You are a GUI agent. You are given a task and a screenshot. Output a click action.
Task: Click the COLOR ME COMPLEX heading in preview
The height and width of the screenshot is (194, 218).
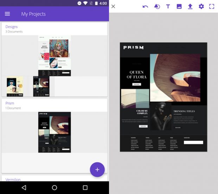click(142, 112)
